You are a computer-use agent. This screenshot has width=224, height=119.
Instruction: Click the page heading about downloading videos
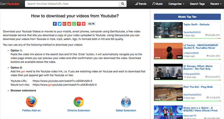point(75,16)
